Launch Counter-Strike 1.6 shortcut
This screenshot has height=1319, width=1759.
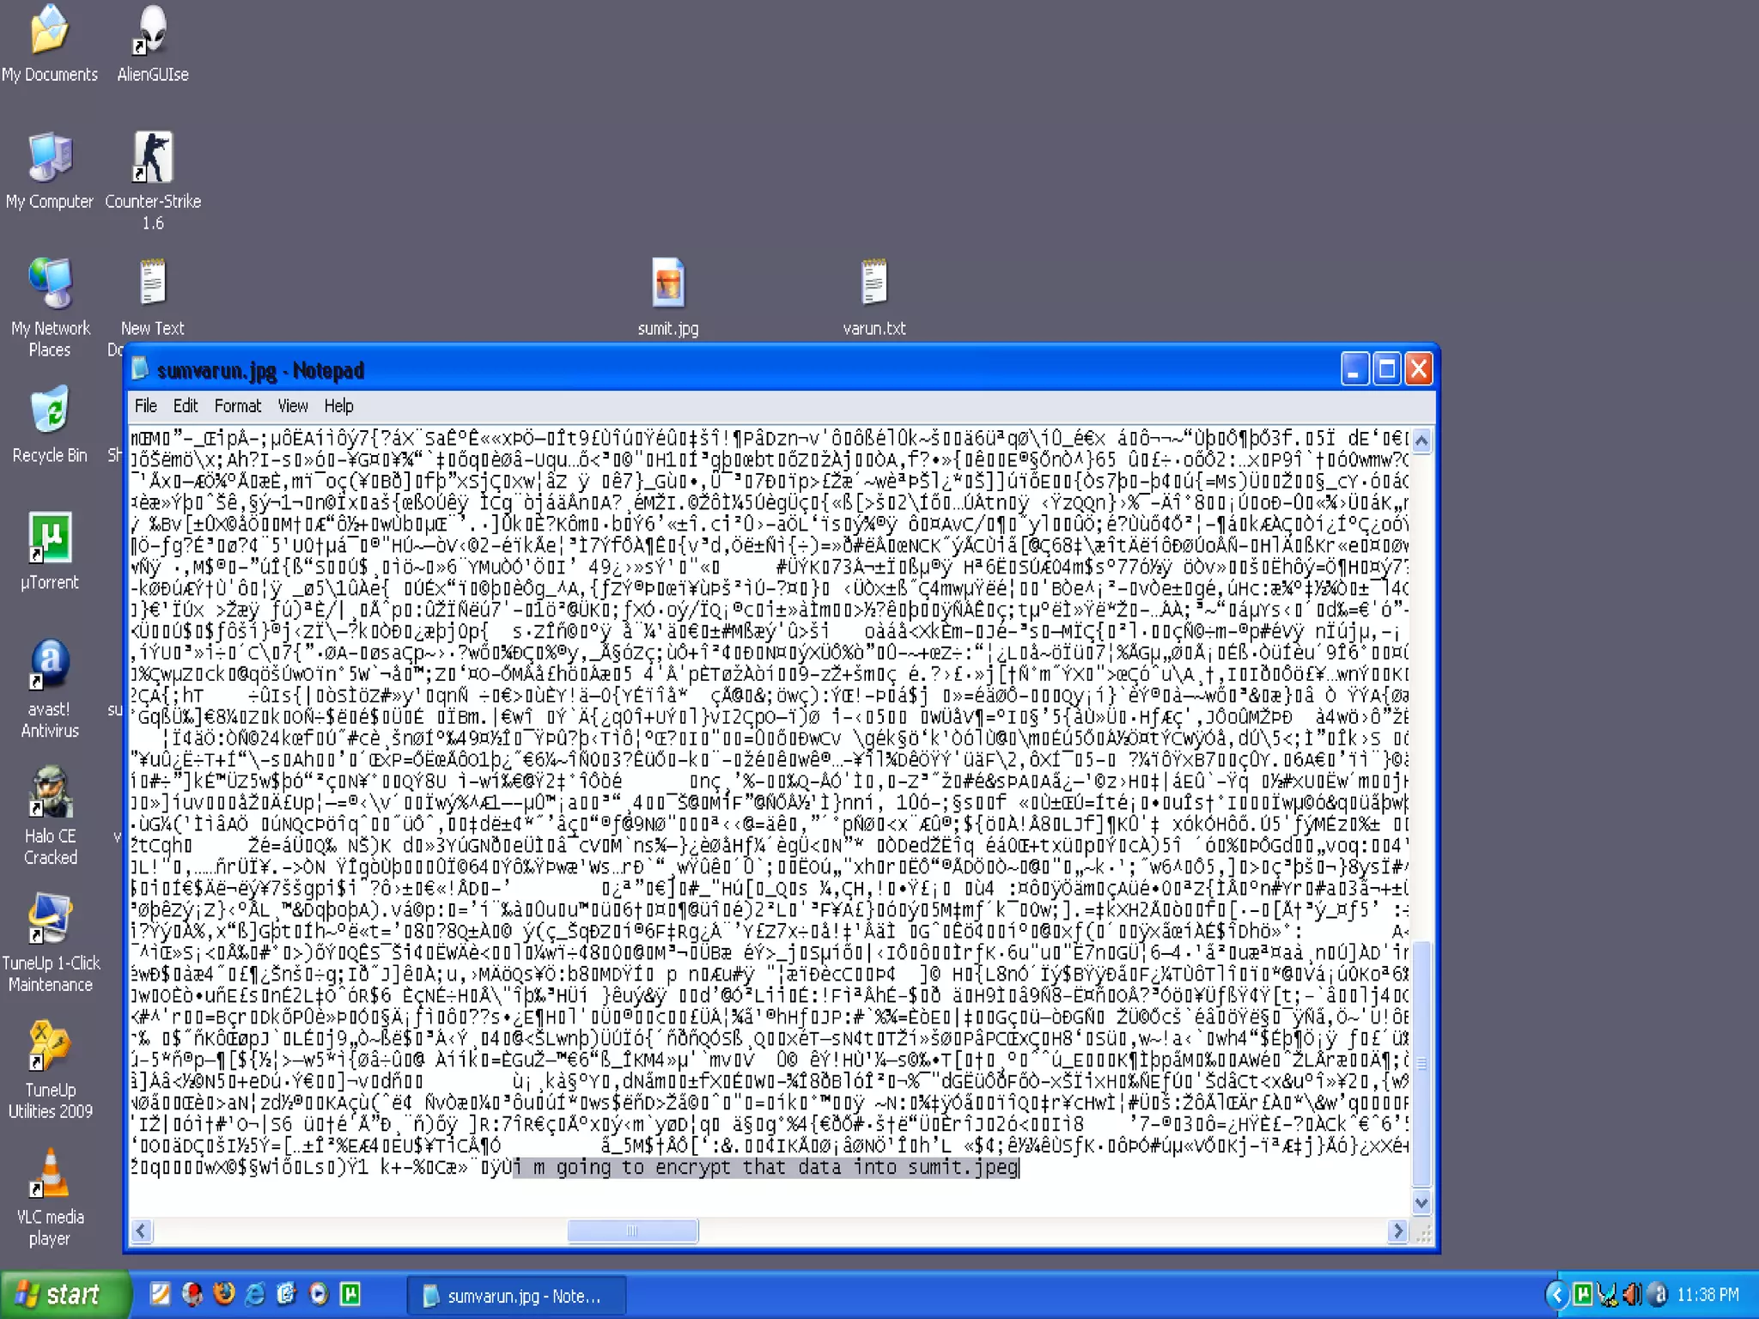(x=152, y=158)
